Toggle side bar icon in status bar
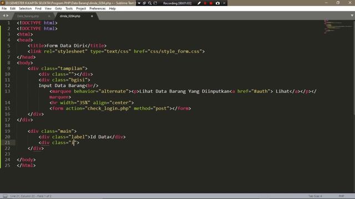Viewport: 355px width, 199px height. pos(5,196)
